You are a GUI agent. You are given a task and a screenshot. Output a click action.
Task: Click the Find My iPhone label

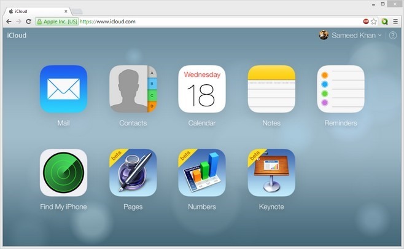(x=63, y=207)
